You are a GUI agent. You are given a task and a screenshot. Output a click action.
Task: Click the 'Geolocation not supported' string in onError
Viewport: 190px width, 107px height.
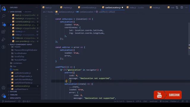tap(95, 78)
